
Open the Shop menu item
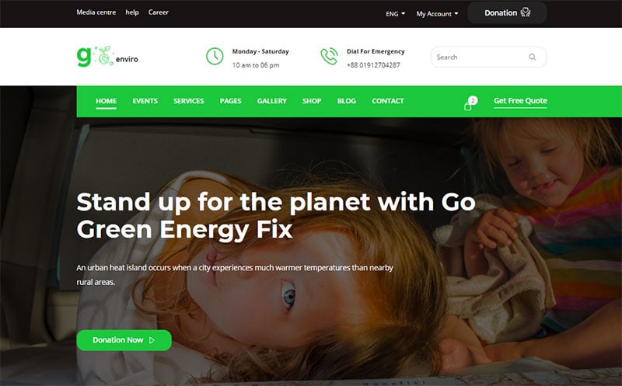coord(312,101)
